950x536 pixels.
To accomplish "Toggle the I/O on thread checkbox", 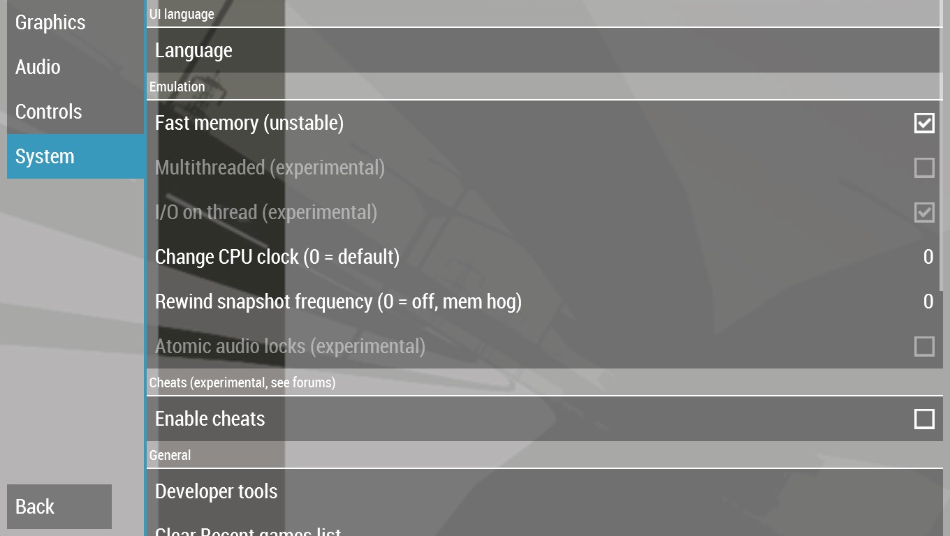I will point(923,212).
